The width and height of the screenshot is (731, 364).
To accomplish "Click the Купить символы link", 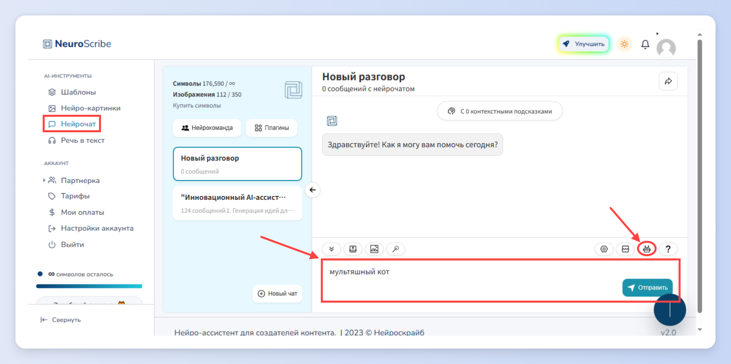I will (x=197, y=105).
